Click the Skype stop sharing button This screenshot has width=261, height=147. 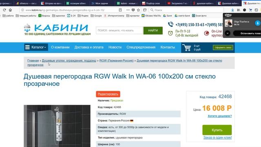tap(247, 33)
